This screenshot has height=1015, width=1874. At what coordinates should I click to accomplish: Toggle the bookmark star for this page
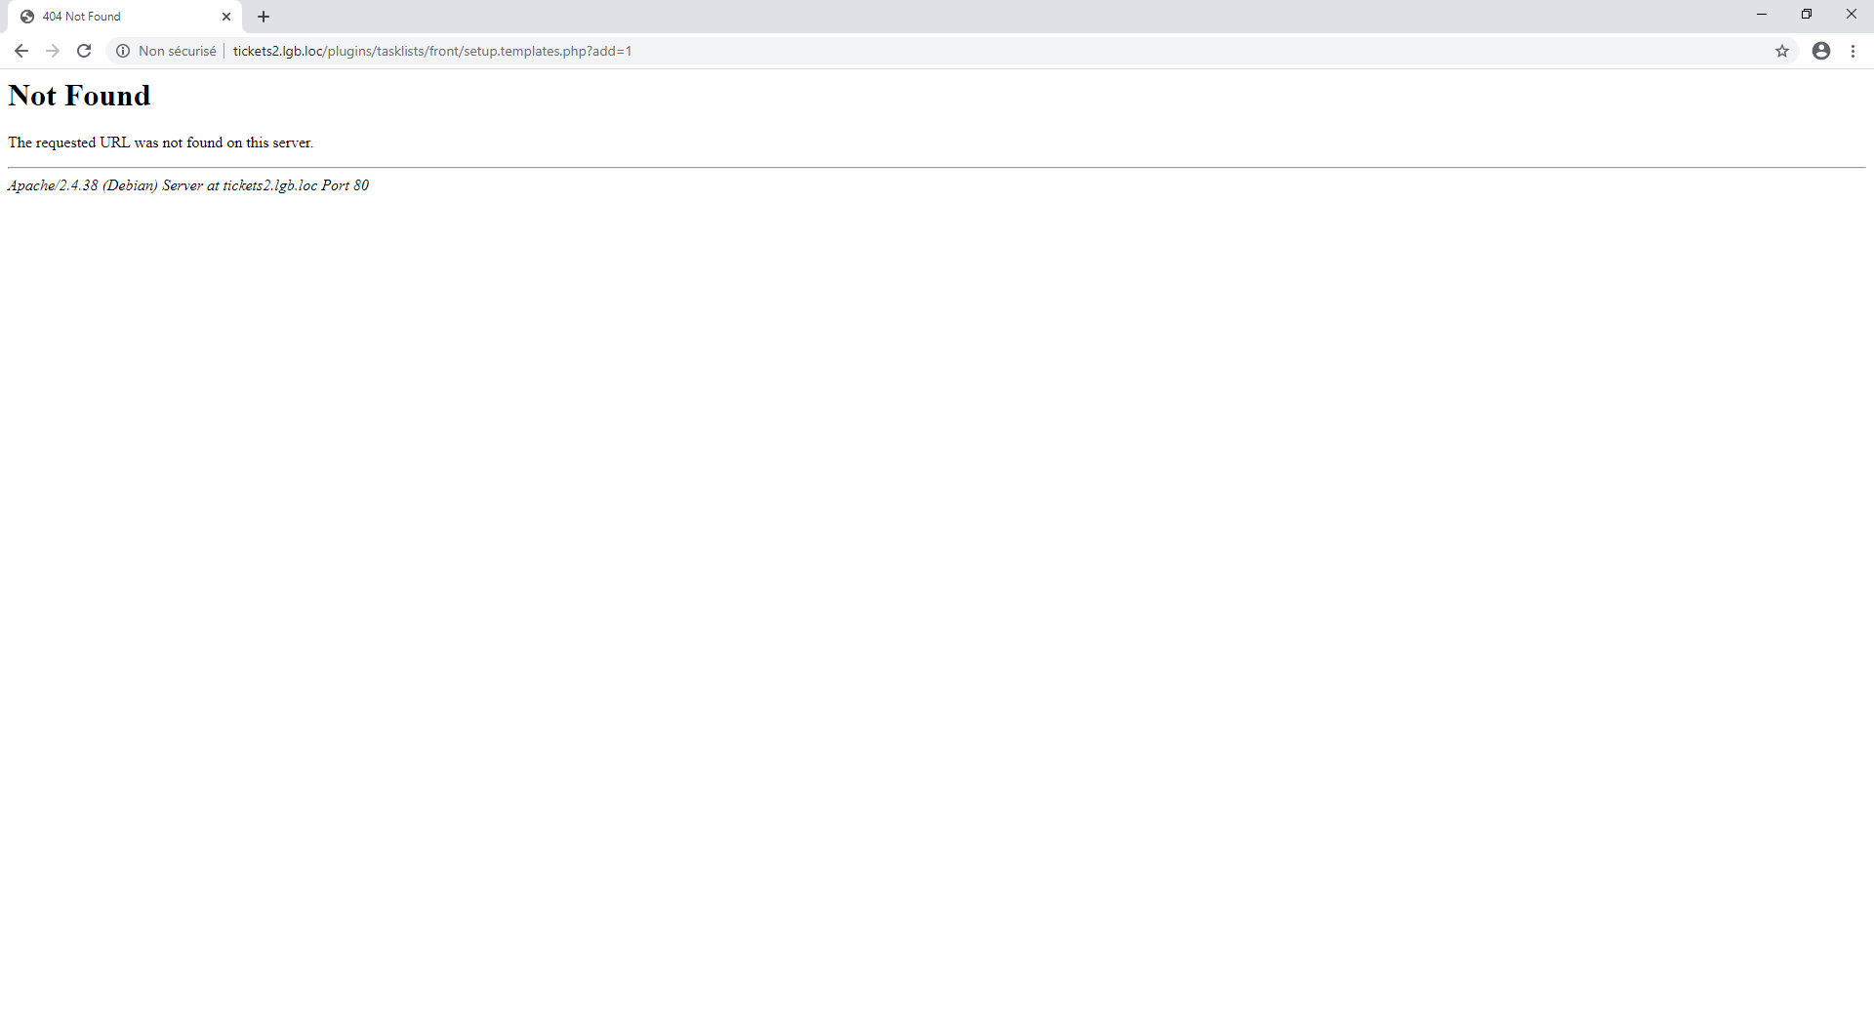(1782, 51)
